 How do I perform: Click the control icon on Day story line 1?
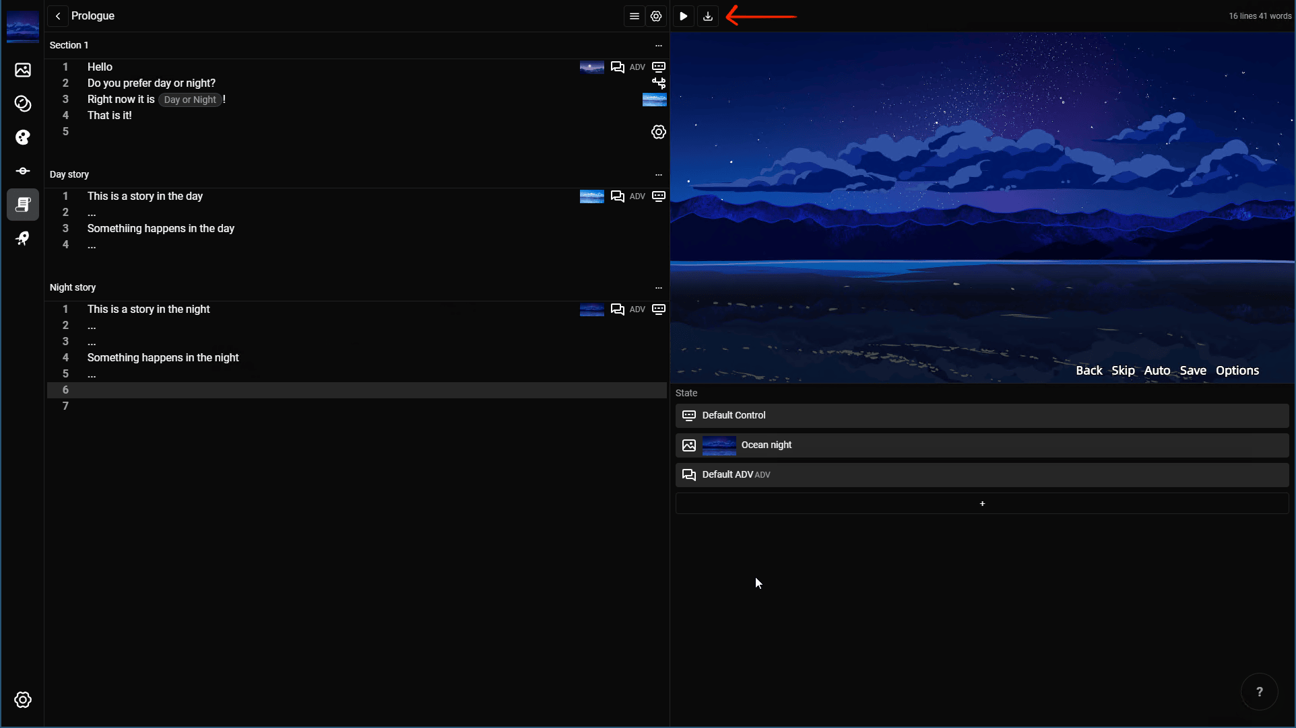tap(659, 196)
